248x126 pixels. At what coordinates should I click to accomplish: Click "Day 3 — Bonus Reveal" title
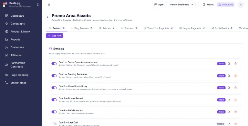point(71,98)
